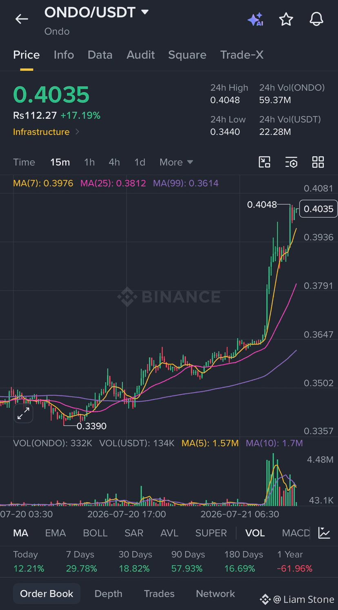338x610 pixels.
Task: Open the Square tab
Action: pyautogui.click(x=187, y=55)
